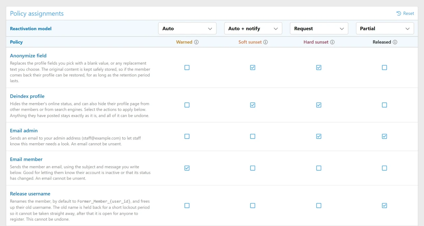Untick Release username for Released
This screenshot has height=226, width=424.
384,206
